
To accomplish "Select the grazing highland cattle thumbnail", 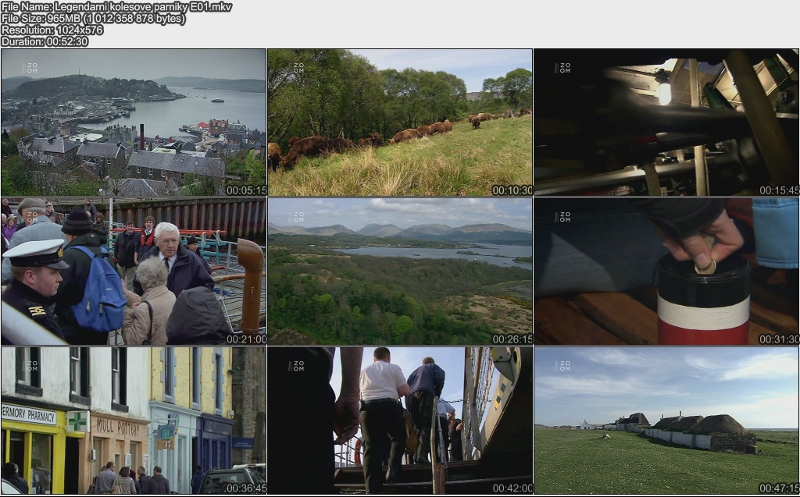I will [399, 122].
